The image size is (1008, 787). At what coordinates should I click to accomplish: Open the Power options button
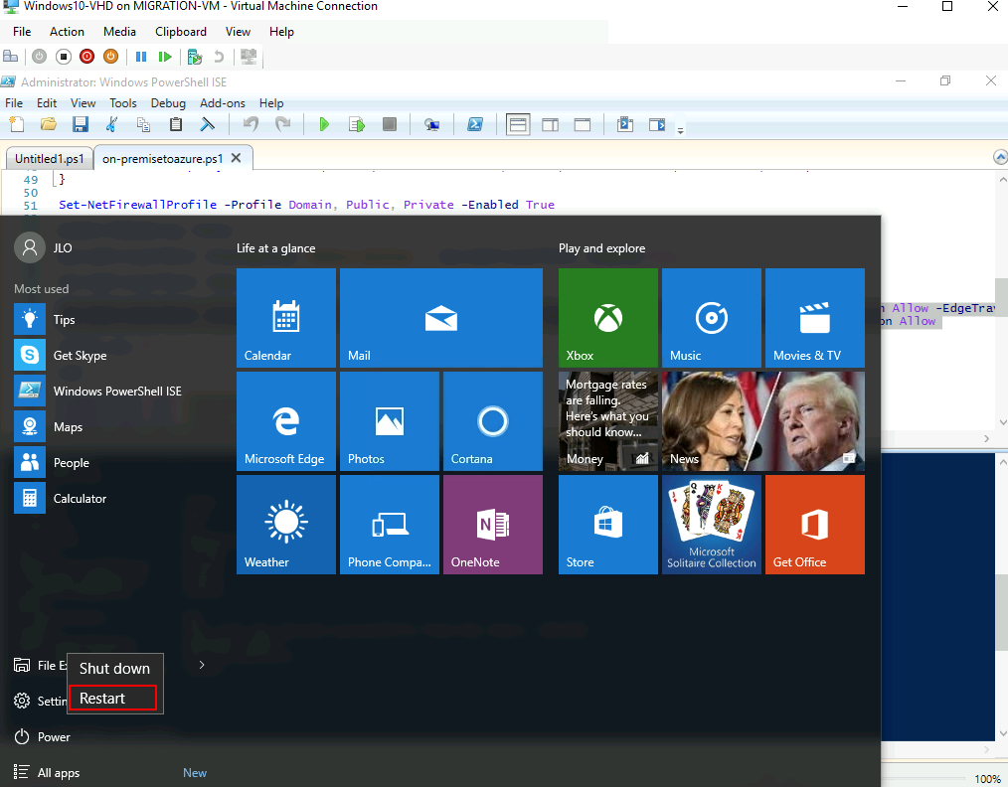[43, 737]
